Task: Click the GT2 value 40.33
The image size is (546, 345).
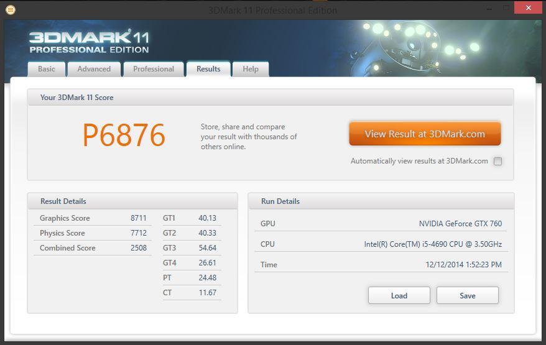Action: point(207,233)
